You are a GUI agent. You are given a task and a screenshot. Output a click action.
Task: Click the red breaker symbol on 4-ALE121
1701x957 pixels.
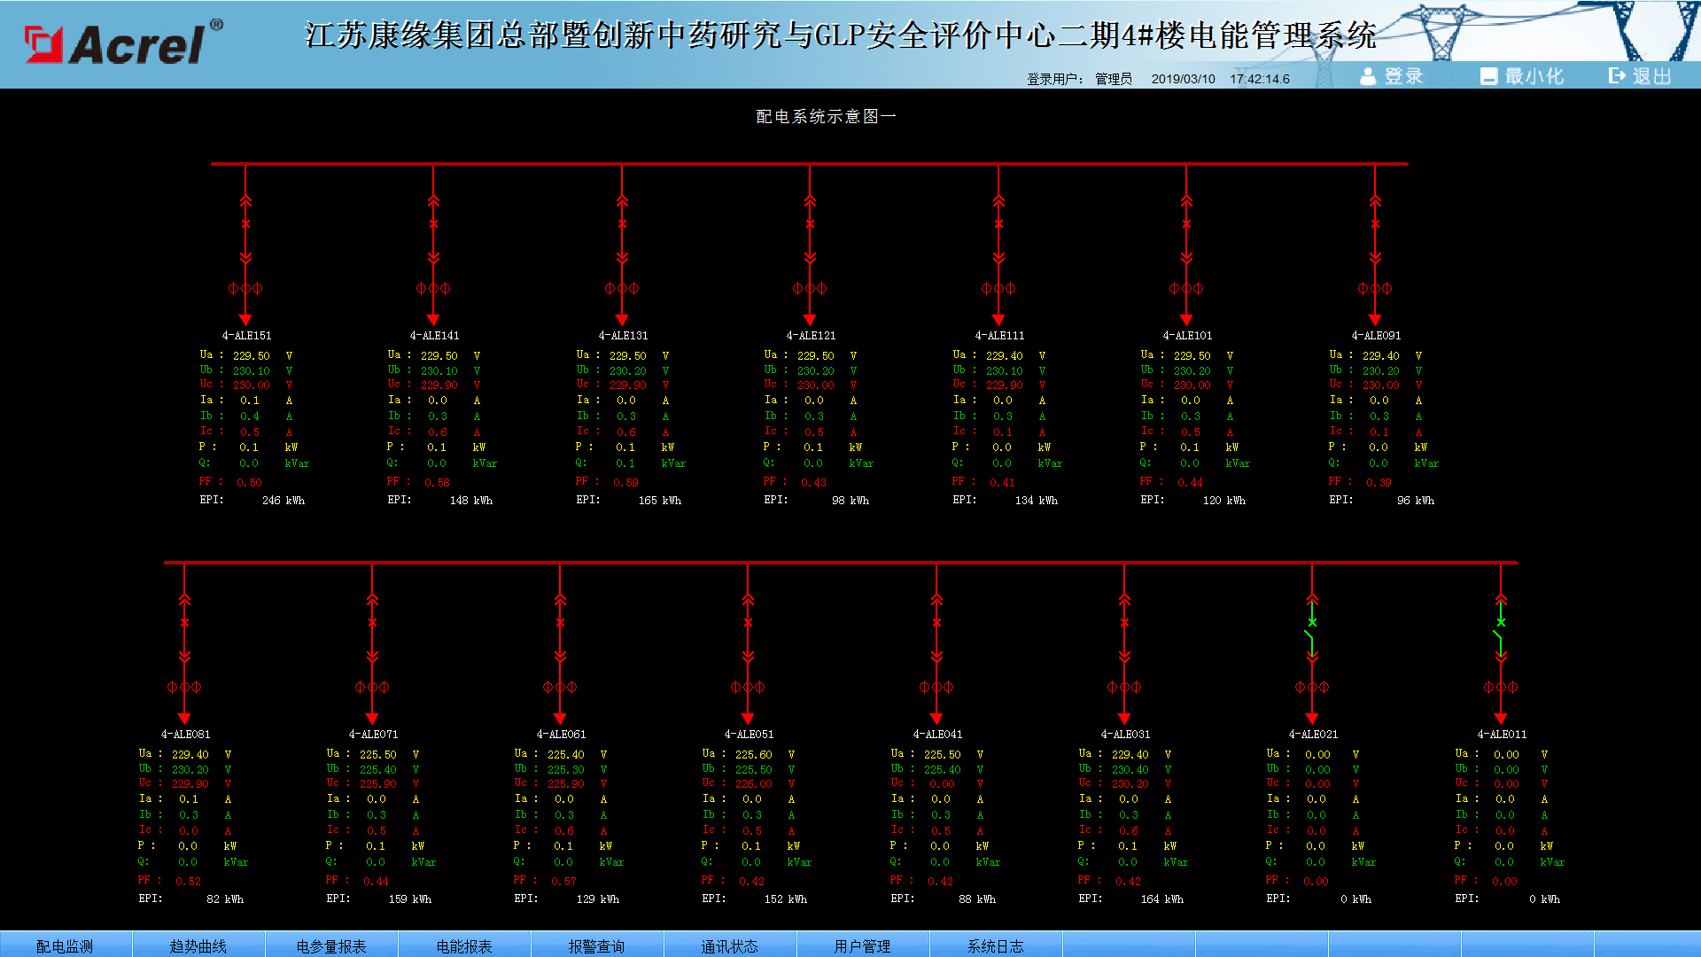(810, 225)
